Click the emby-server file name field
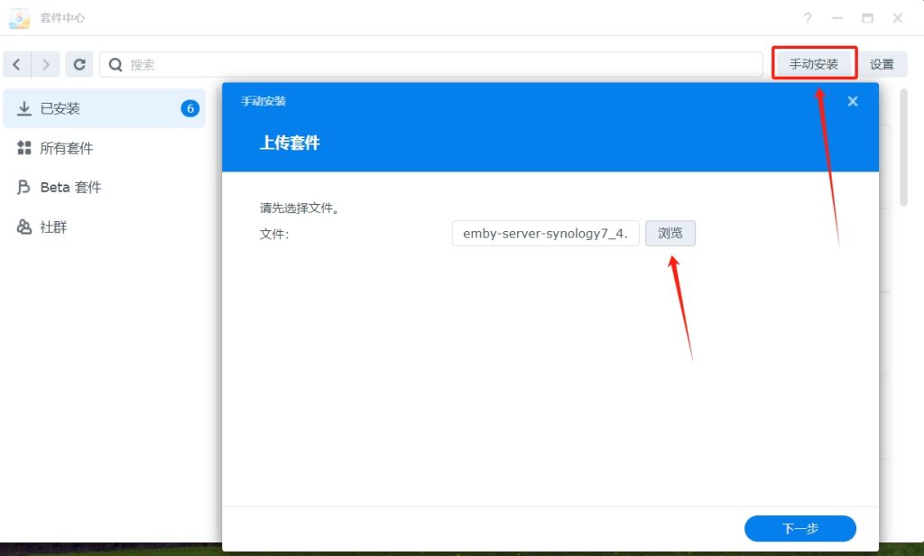The height and width of the screenshot is (556, 924). [x=546, y=234]
